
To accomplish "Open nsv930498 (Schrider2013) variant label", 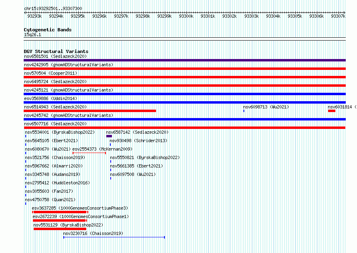I will (x=138, y=141).
